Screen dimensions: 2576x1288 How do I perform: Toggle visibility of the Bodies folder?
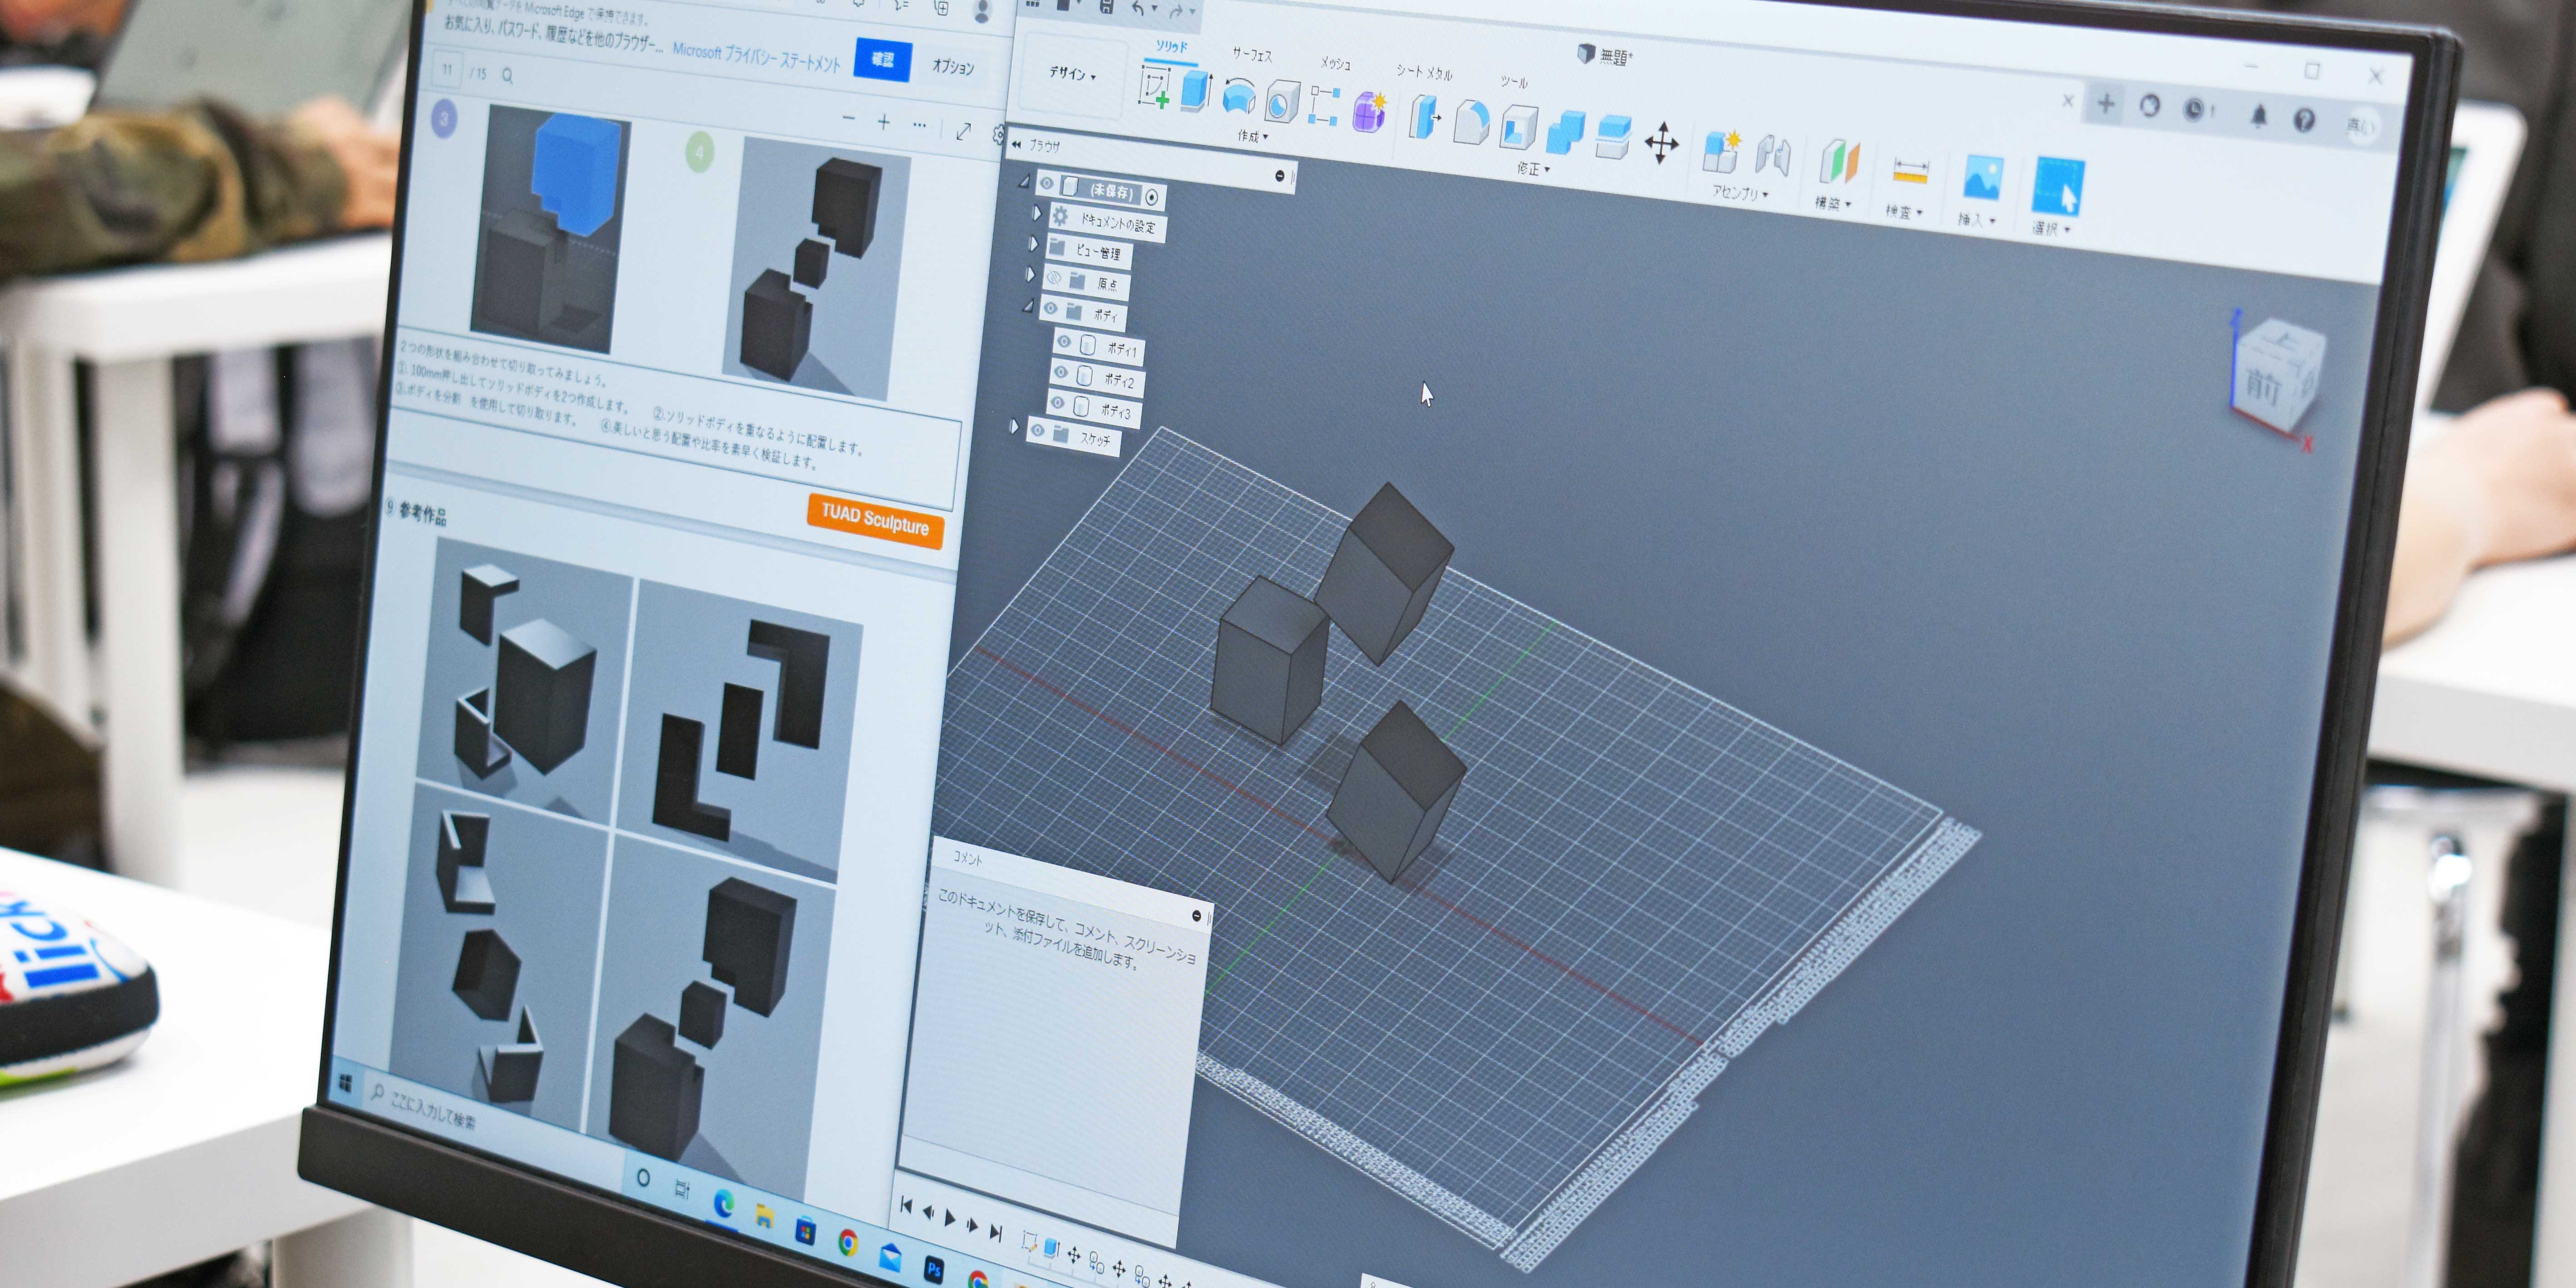pos(1050,308)
